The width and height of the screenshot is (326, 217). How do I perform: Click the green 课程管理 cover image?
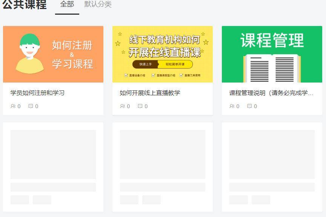click(x=272, y=54)
